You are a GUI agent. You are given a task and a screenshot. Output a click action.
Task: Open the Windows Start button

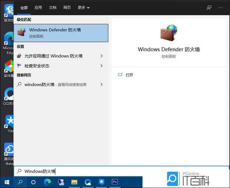tap(7, 182)
